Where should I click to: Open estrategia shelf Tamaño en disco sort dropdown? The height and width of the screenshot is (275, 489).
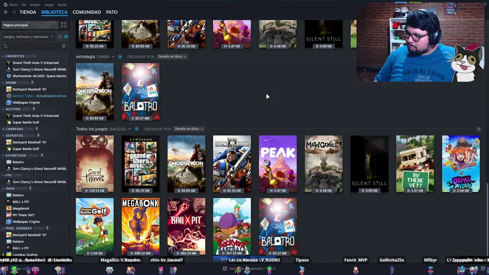172,57
